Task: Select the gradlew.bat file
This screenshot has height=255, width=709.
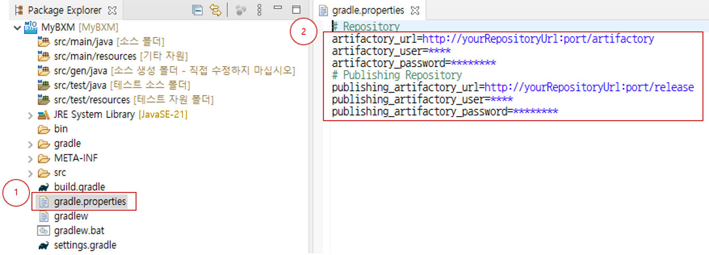Action: coord(79,230)
